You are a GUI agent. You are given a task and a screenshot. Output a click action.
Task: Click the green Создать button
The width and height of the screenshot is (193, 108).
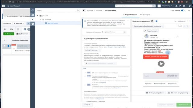[9, 34]
